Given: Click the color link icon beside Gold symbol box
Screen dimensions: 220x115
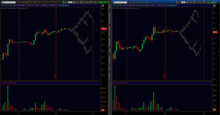Looking at the screenshot, I should click(x=19, y=2).
